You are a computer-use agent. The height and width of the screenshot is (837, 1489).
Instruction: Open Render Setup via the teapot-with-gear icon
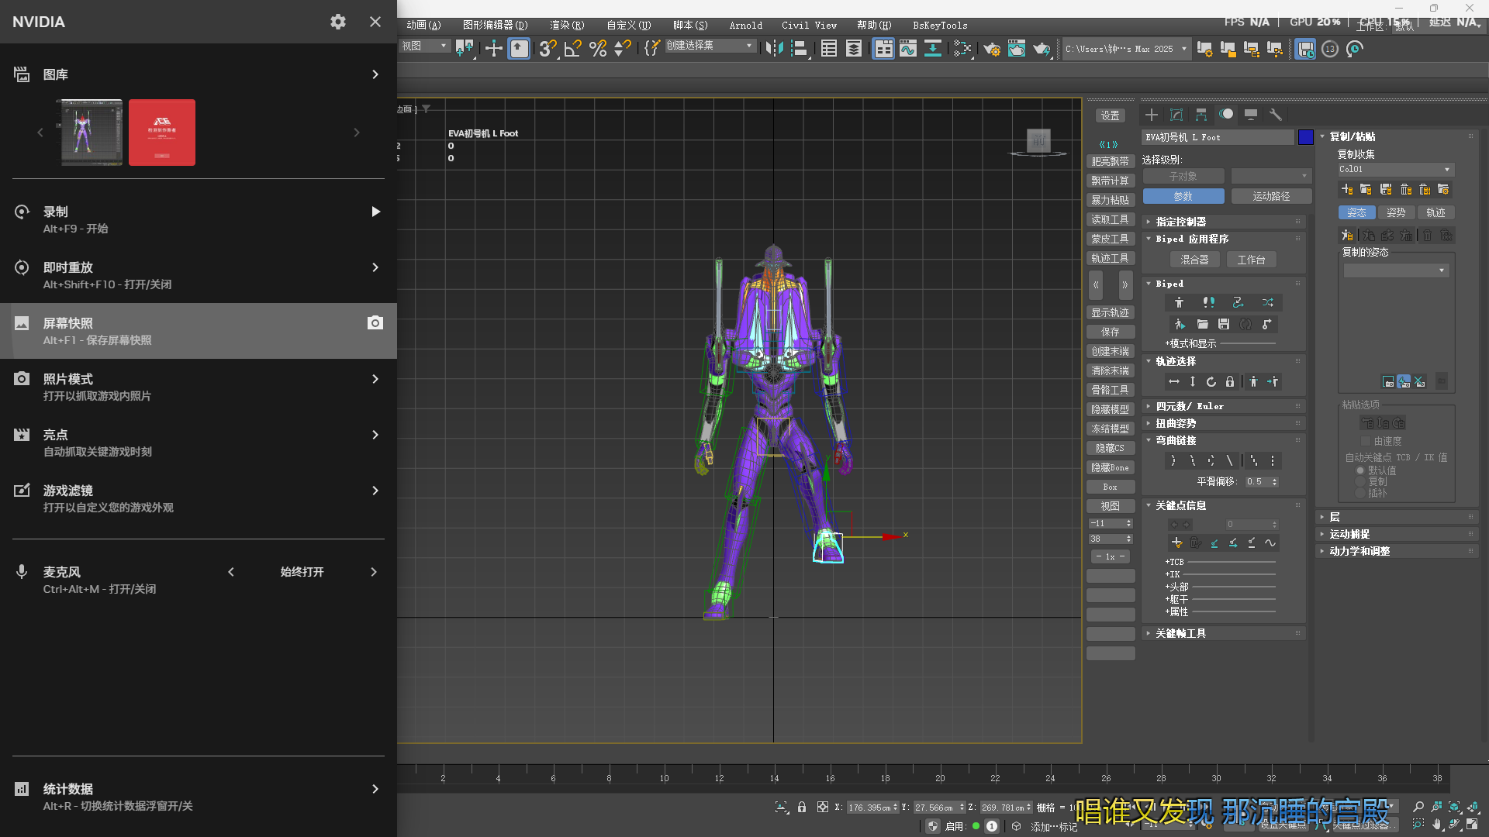coord(992,48)
